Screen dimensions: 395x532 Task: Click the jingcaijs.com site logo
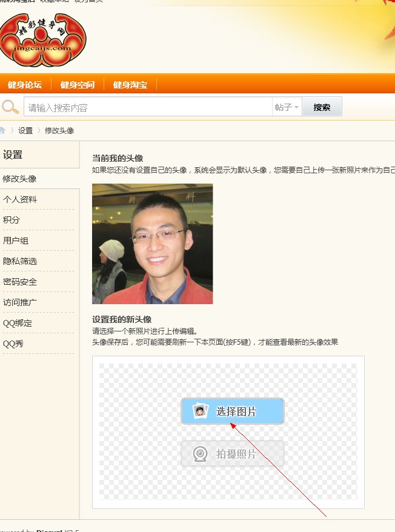(43, 40)
